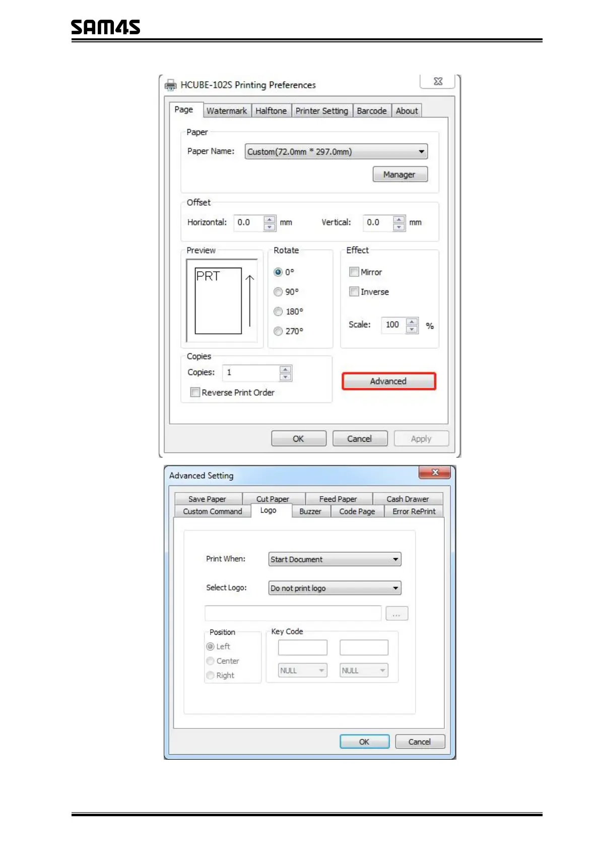600x849 pixels.
Task: Click the Scale percentage field
Action: pos(393,325)
